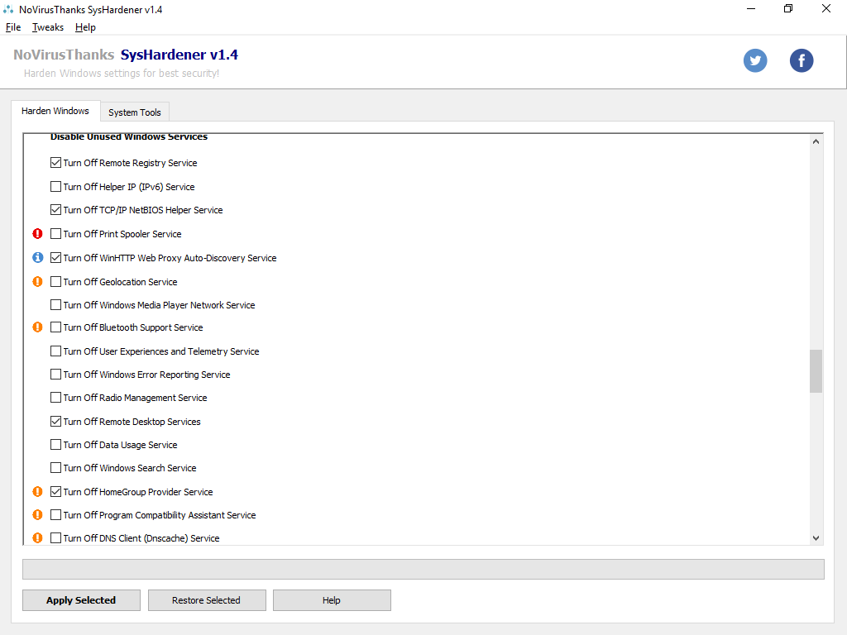Click the scrollbar down arrow

816,537
